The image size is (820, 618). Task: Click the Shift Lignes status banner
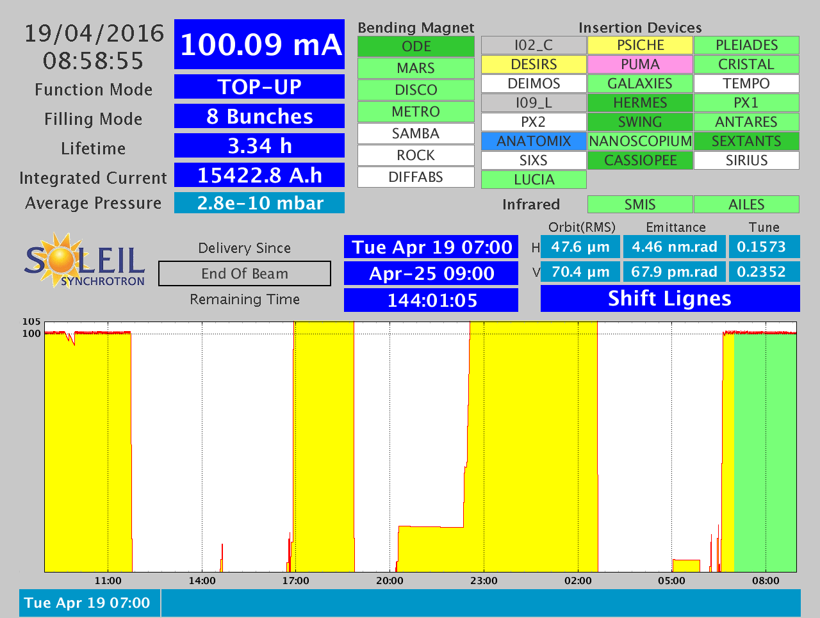click(x=670, y=298)
